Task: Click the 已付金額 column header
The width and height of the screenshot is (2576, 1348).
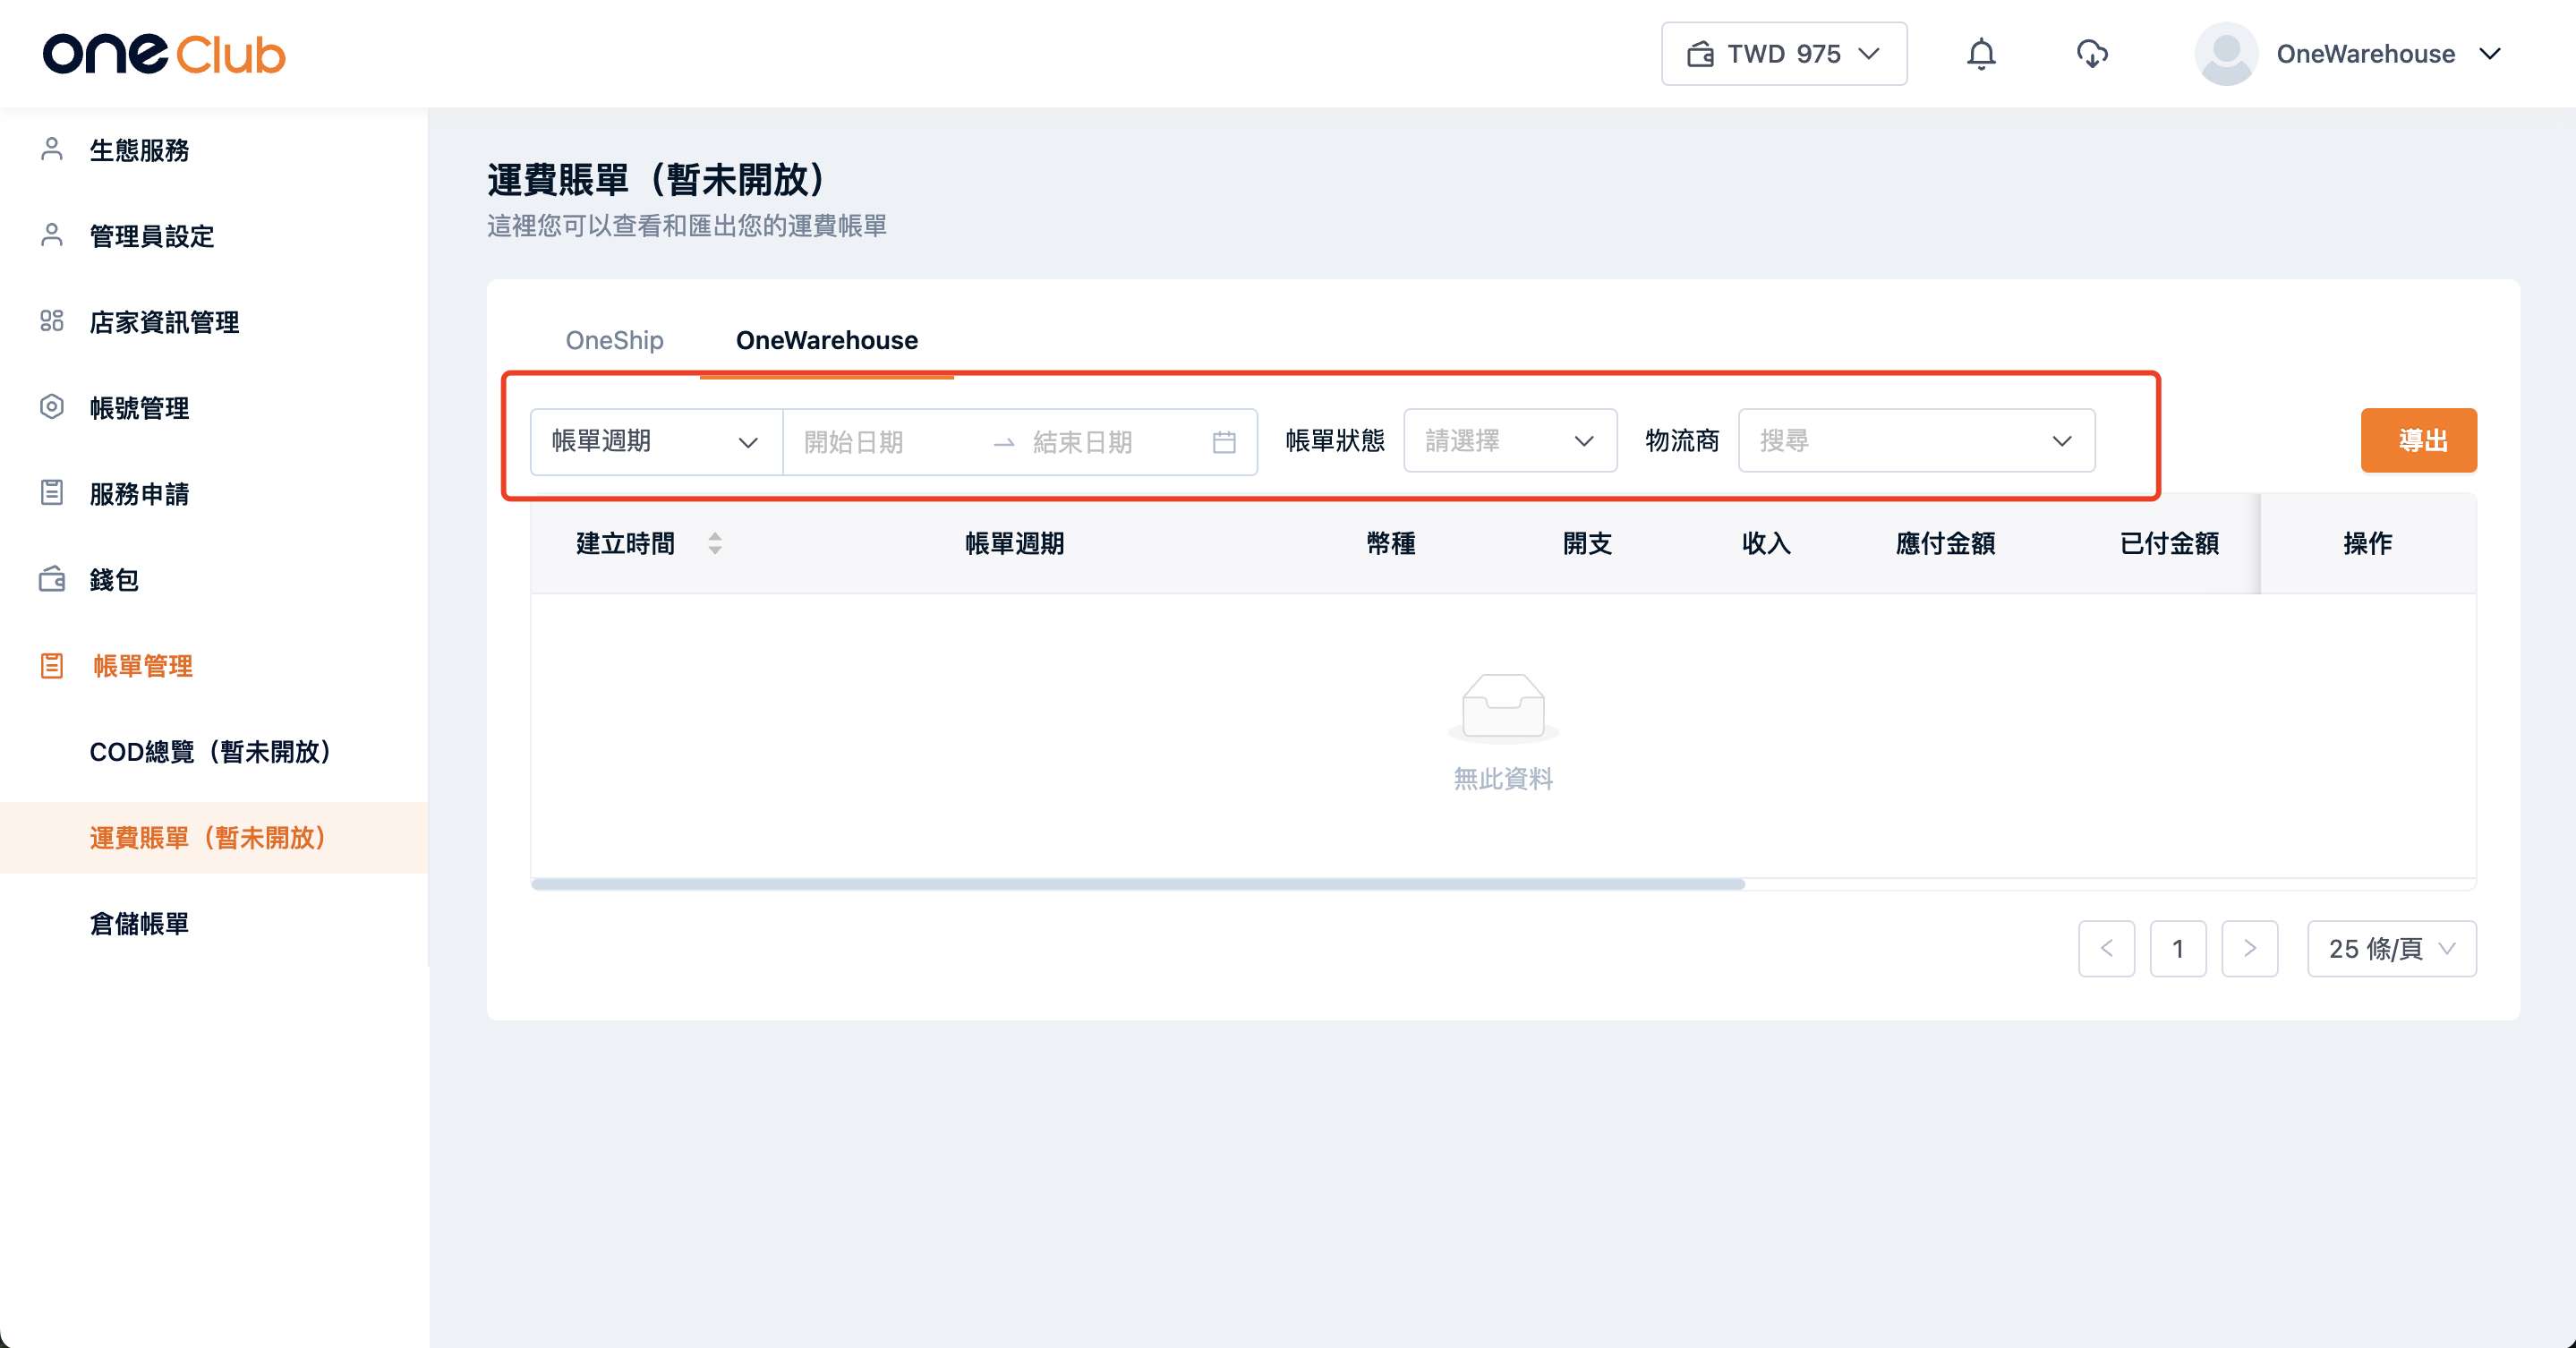Action: (2169, 543)
